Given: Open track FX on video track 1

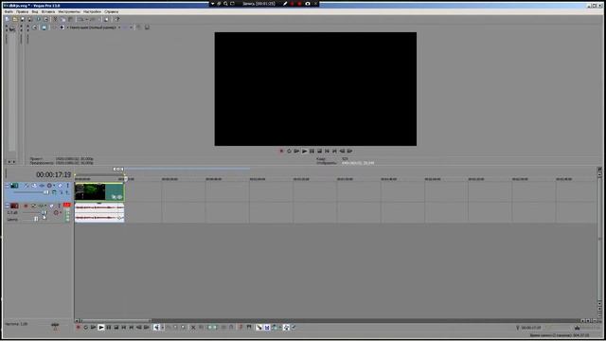Looking at the screenshot, I should [x=42, y=186].
